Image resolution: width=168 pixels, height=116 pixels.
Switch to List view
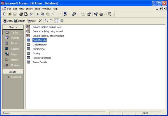pos(57,21)
